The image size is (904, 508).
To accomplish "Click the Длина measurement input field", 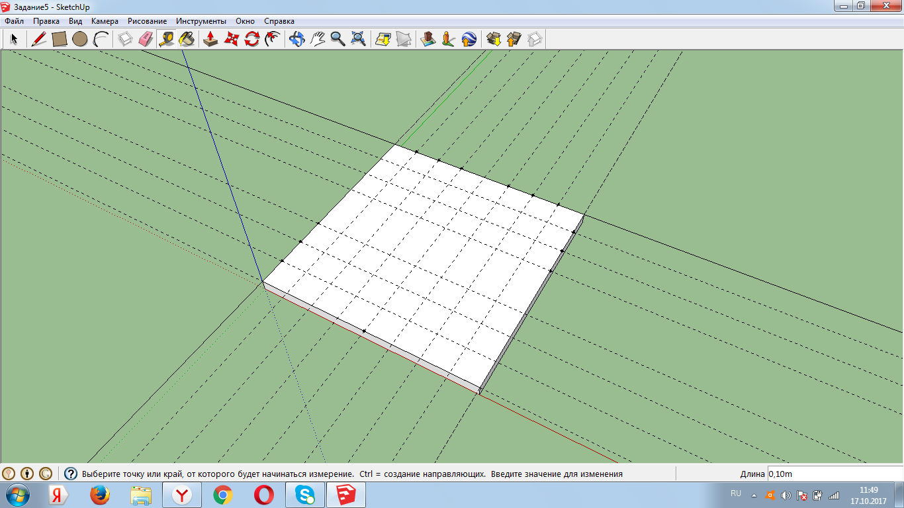I will (x=834, y=474).
